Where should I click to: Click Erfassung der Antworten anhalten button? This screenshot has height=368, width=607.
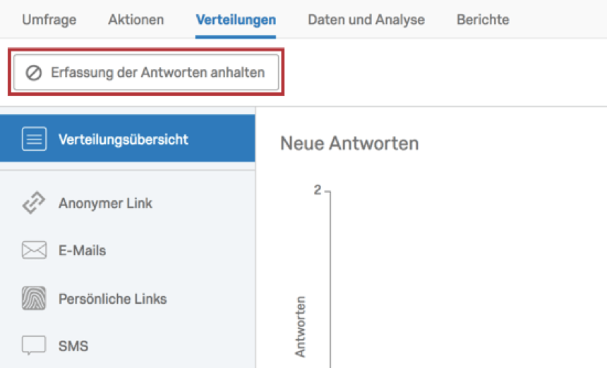coord(146,73)
